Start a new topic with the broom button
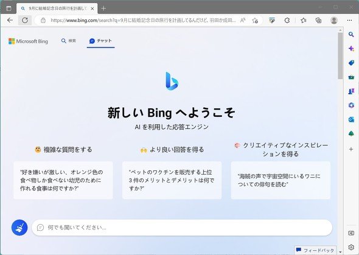Image resolution: width=359 pixels, height=255 pixels. click(19, 228)
